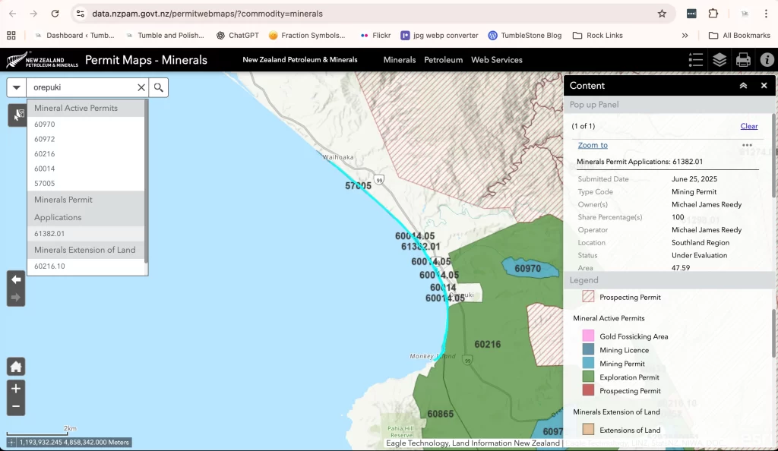Select permit 60970 from search suggestions
This screenshot has height=451, width=778.
45,125
